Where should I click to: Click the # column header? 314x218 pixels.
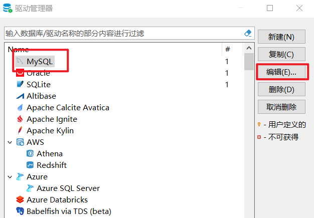point(228,49)
